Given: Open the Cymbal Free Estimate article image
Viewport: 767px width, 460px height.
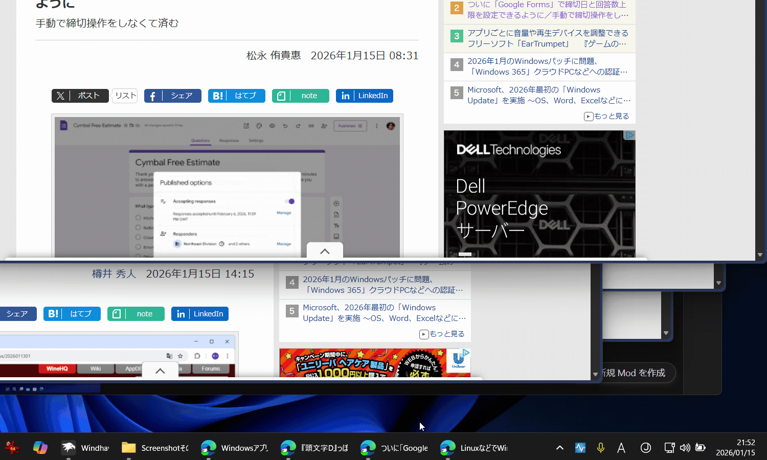Looking at the screenshot, I should [227, 186].
